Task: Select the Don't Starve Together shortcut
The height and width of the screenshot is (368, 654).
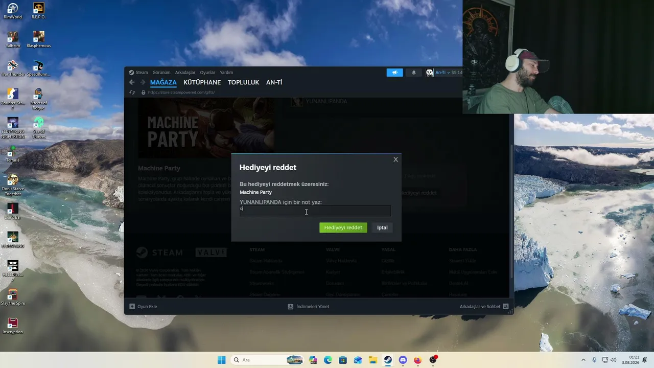Action: tap(13, 185)
